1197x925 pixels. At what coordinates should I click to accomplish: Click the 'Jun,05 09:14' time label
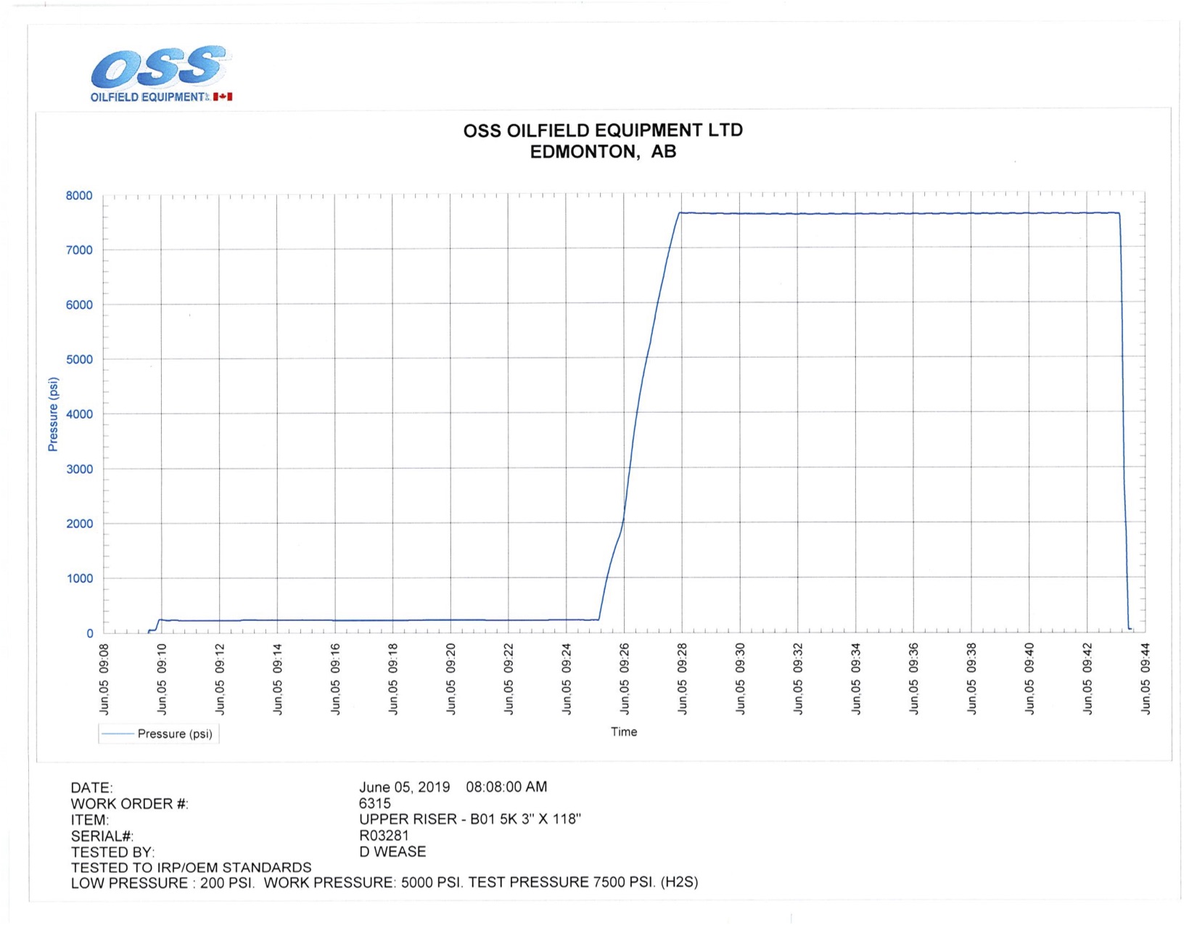tap(278, 679)
